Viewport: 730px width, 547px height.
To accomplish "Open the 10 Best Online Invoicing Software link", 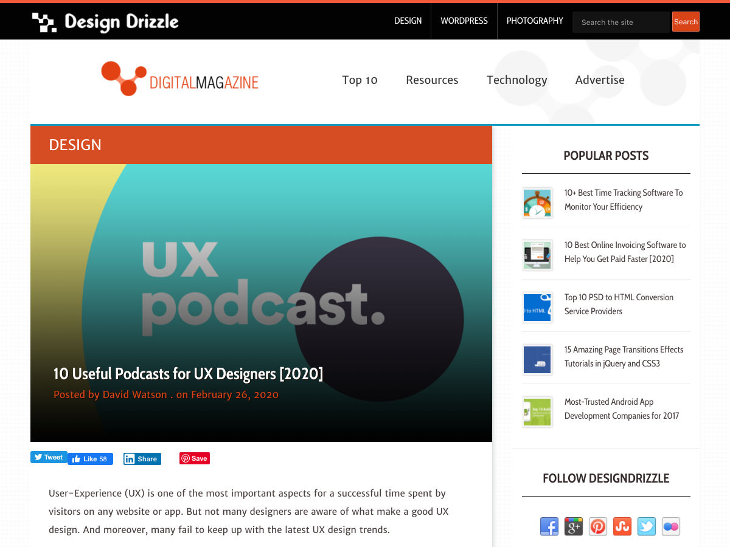I will (x=625, y=252).
